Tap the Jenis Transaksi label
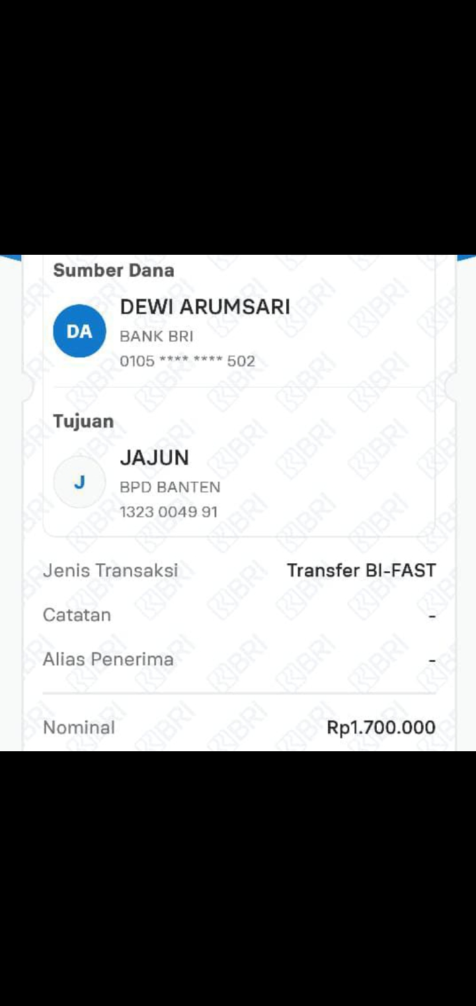 [110, 571]
